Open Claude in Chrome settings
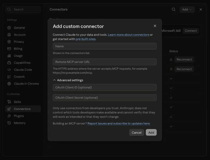210x160 pixels. coord(23,84)
